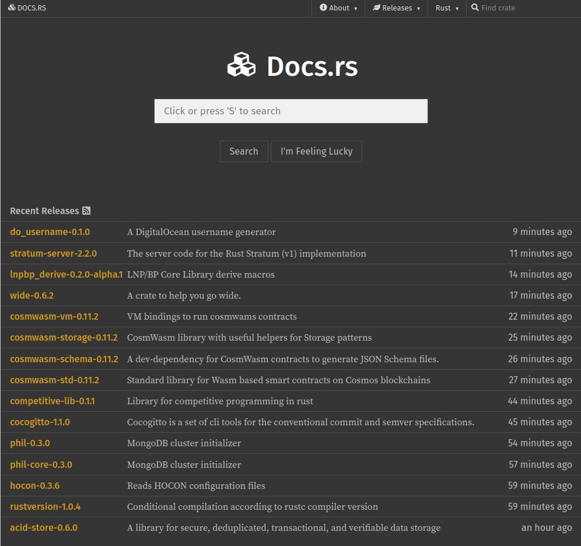This screenshot has width=581, height=546.
Task: Click the Recent Releases heading
Action: [44, 211]
